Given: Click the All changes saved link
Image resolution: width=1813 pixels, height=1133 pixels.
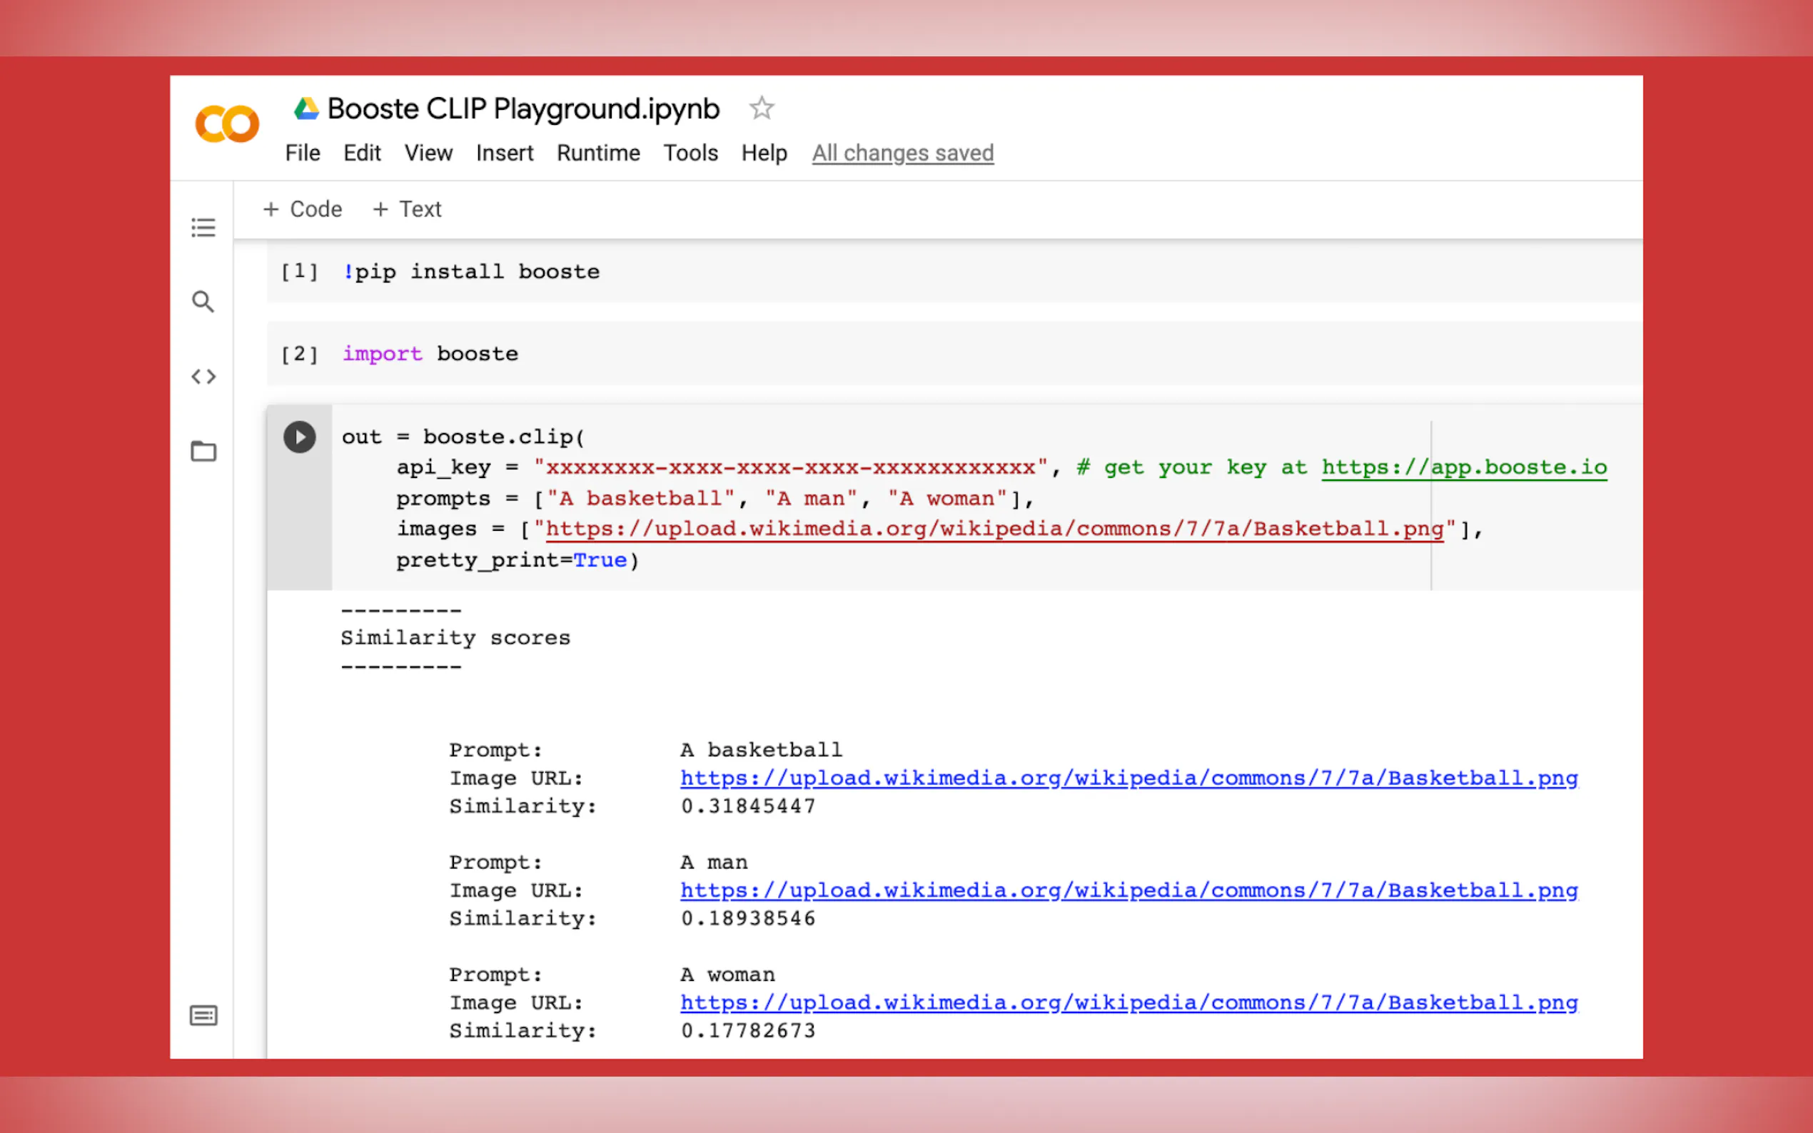Looking at the screenshot, I should [x=903, y=153].
